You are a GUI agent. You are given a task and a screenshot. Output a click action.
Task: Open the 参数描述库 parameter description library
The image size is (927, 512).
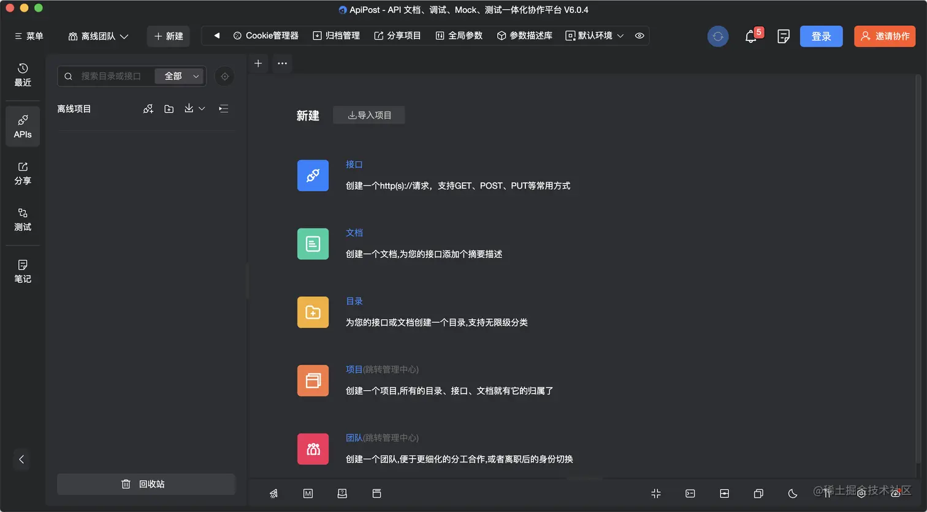pos(525,36)
